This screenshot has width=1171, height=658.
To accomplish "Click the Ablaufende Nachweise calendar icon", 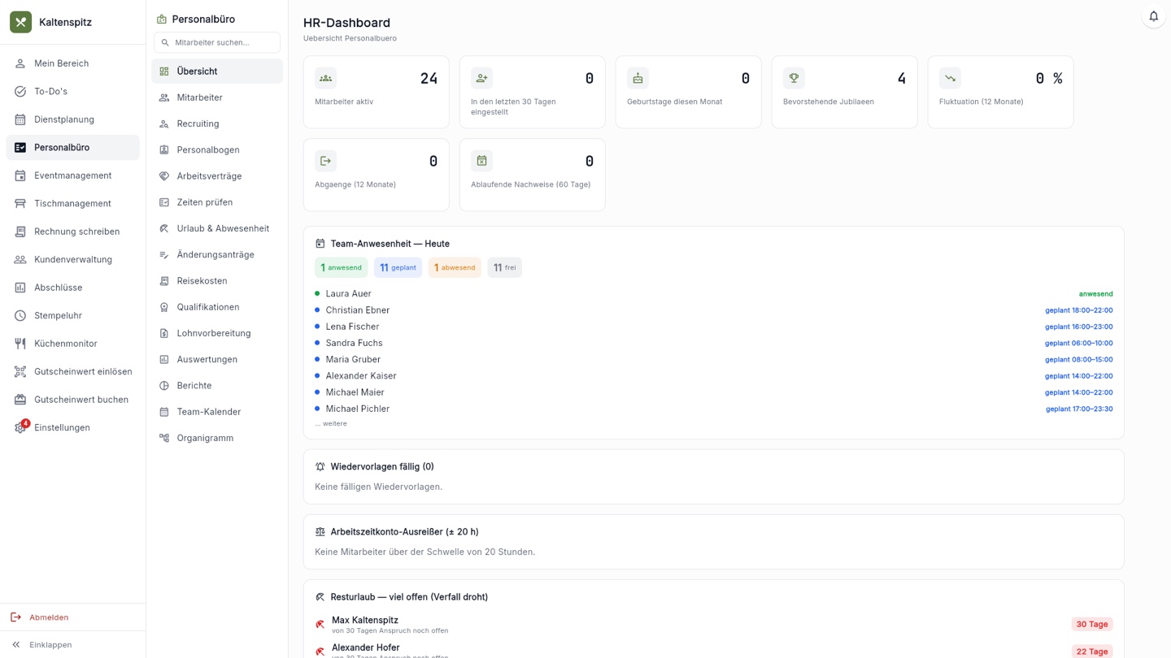I will 481,161.
